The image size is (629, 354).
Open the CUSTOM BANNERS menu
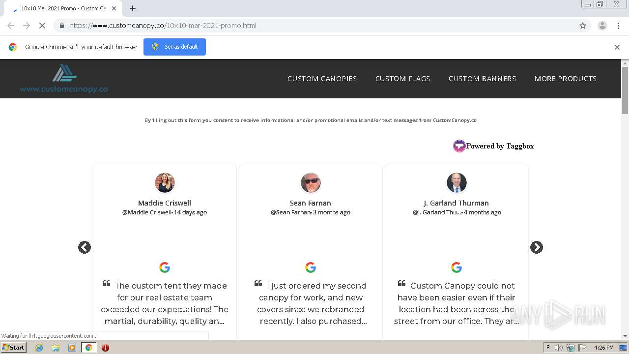click(x=482, y=79)
